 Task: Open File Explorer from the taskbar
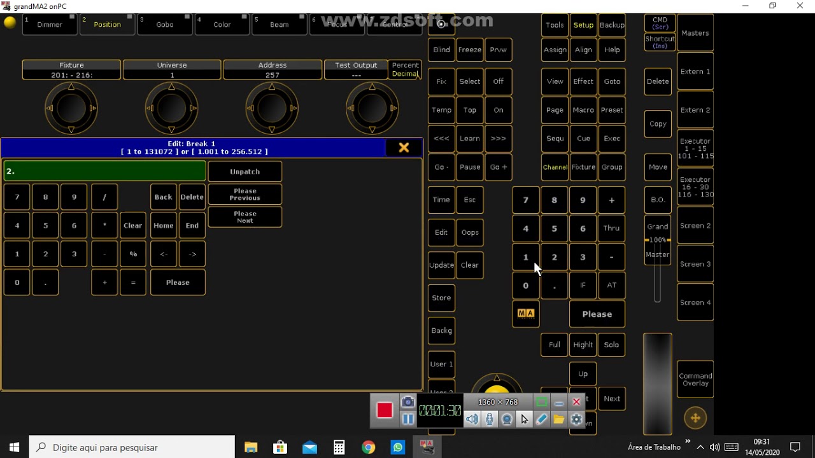pyautogui.click(x=251, y=447)
